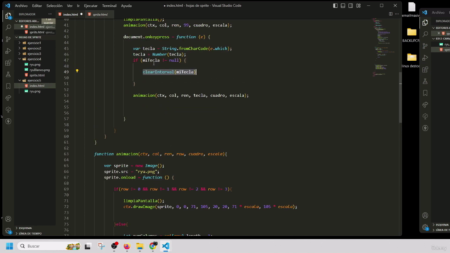Viewport: 450px width, 253px height.
Task: Toggle bottom panel visibility
Action: point(343,6)
